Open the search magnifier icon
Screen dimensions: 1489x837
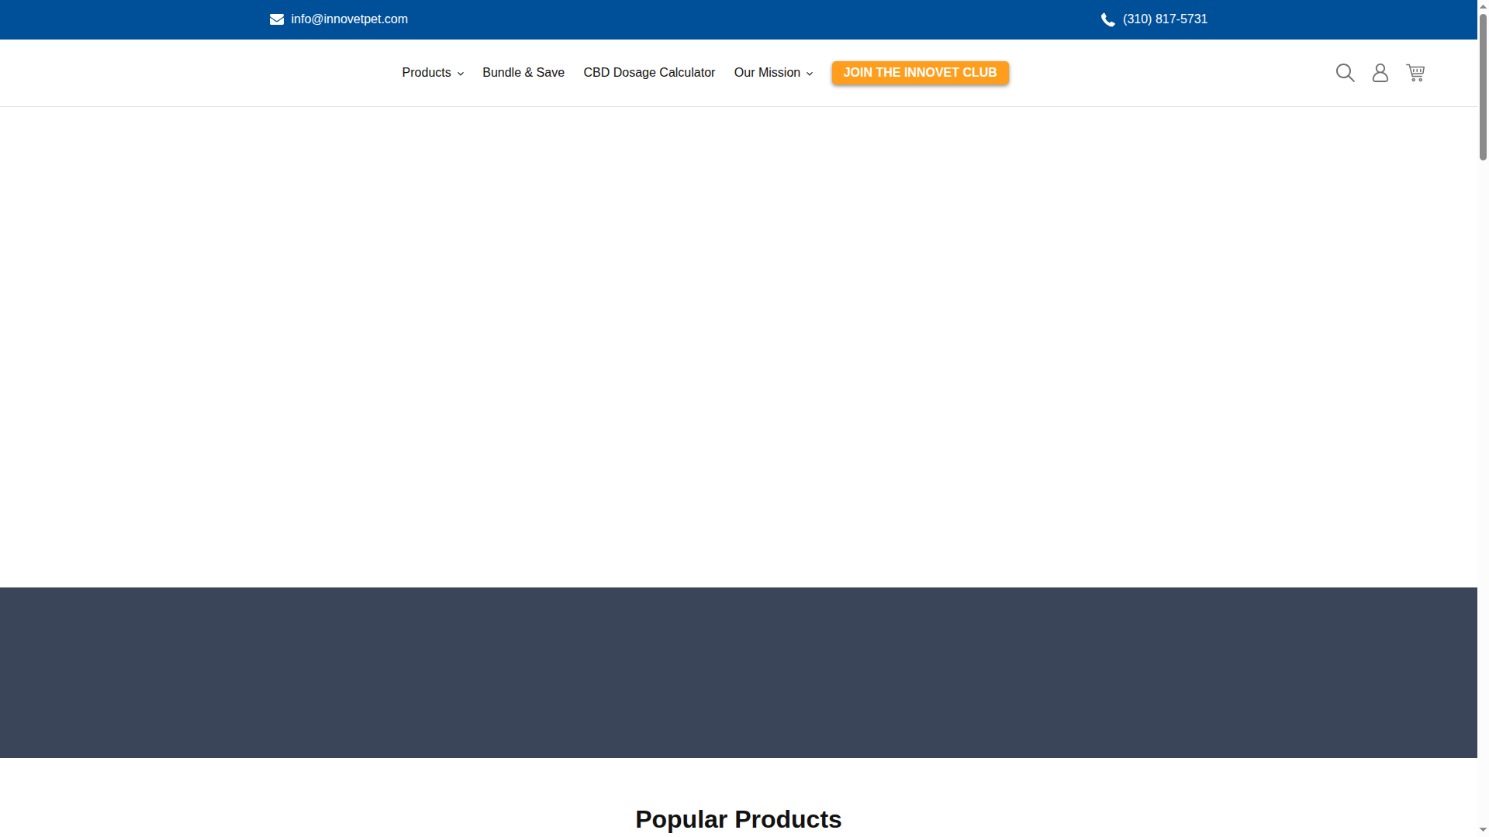click(x=1345, y=72)
